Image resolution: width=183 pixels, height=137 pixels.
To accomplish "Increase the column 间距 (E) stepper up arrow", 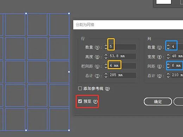I will pos(168,64).
